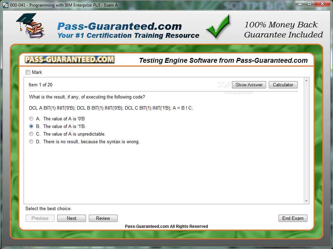
Task: Click 'Select the best choice.' text
Action: pyautogui.click(x=49, y=209)
